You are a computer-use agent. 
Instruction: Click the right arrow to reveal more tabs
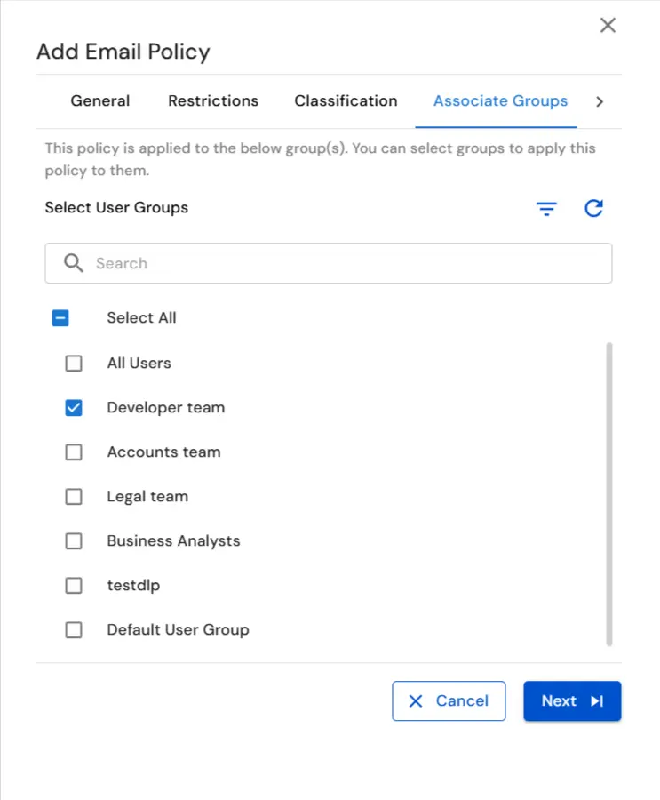[x=600, y=101]
